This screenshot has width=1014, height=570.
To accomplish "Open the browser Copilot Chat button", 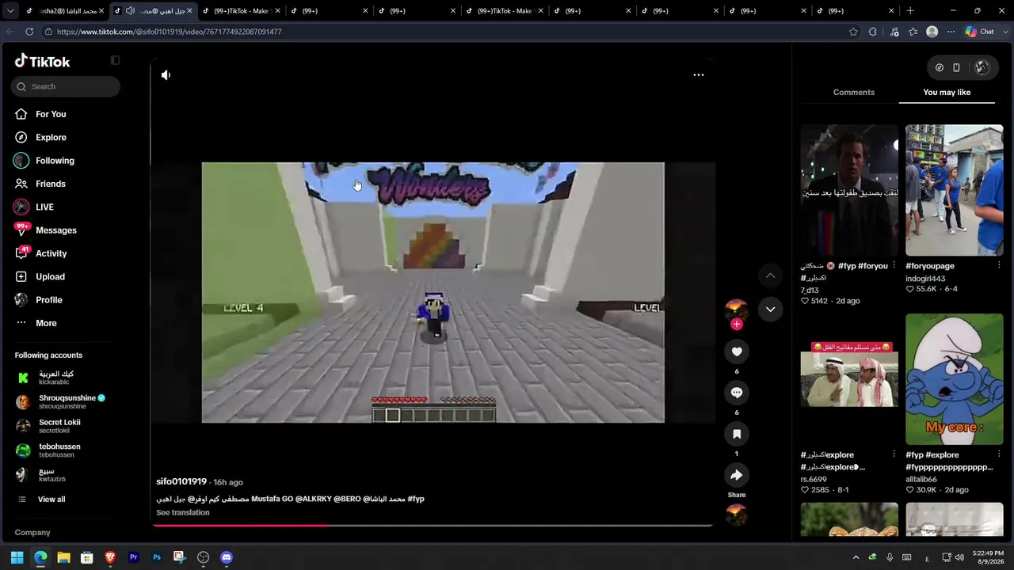I will click(980, 32).
